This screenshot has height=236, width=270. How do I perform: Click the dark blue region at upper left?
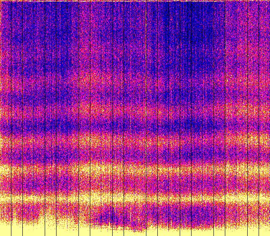point(34,38)
